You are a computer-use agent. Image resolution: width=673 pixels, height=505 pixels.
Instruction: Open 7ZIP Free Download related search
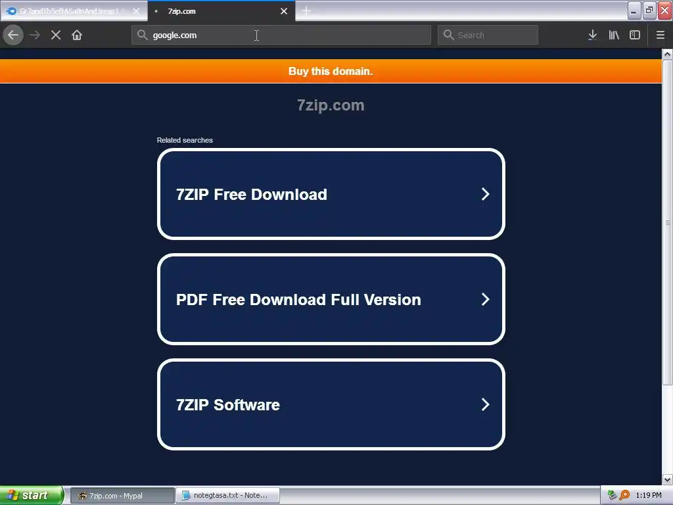point(331,194)
